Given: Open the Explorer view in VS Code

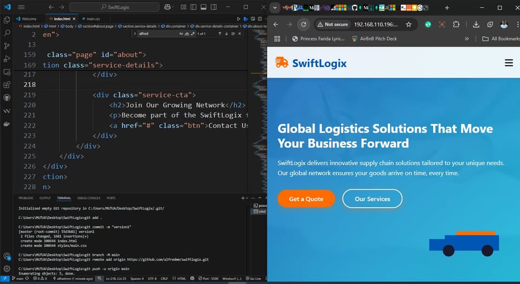Looking at the screenshot, I should [6, 20].
